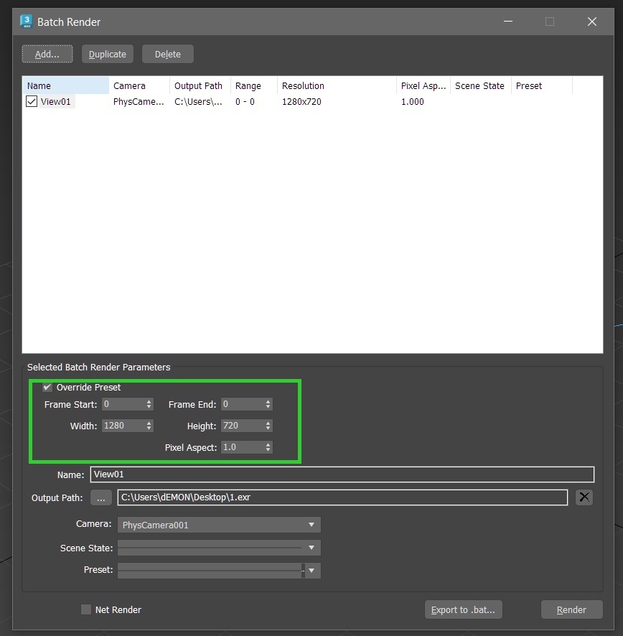Uncheck the Override Preset checkbox
The width and height of the screenshot is (623, 636).
(48, 388)
